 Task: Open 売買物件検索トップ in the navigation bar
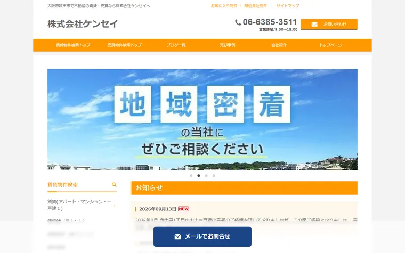click(x=125, y=45)
